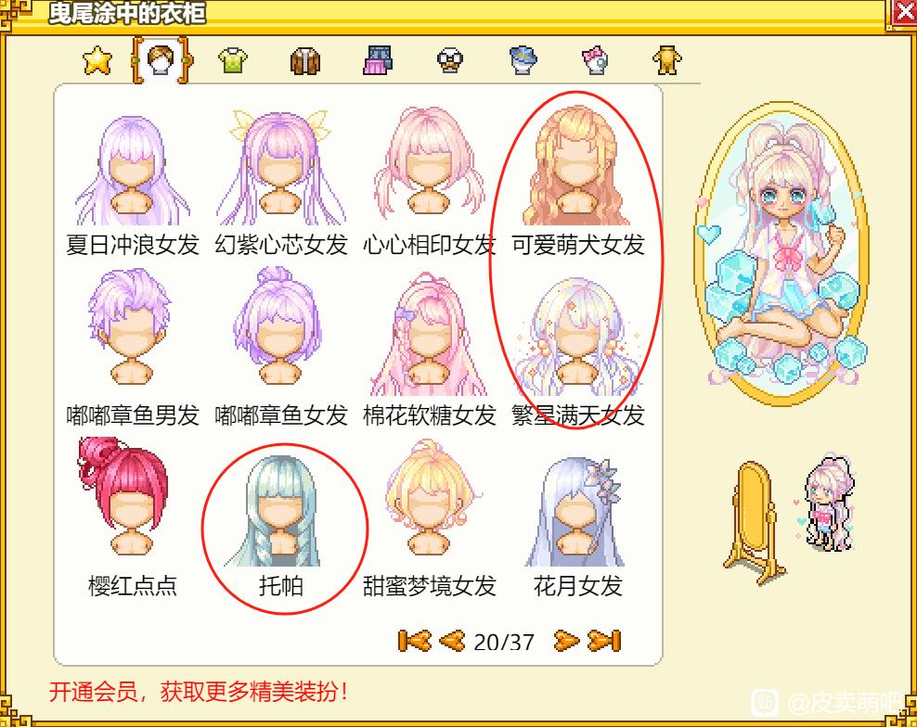Open the face expression category icon
This screenshot has height=727, width=917.
click(450, 61)
